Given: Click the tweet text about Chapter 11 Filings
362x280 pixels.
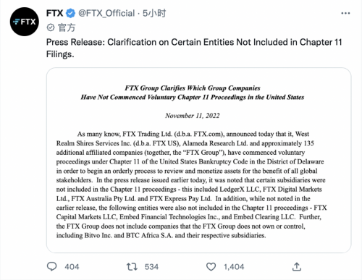Looking at the screenshot, I should click(194, 48).
